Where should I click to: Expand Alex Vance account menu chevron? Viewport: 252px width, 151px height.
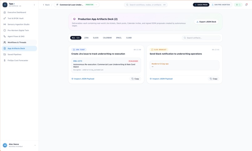[35, 145]
